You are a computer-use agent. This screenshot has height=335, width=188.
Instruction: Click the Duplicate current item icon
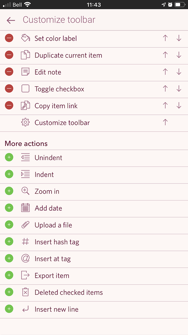(x=25, y=55)
